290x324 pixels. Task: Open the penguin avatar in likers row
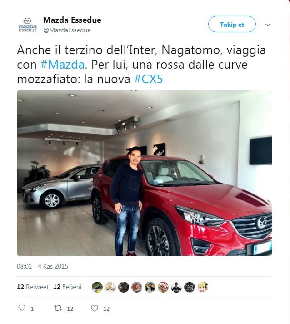150,287
